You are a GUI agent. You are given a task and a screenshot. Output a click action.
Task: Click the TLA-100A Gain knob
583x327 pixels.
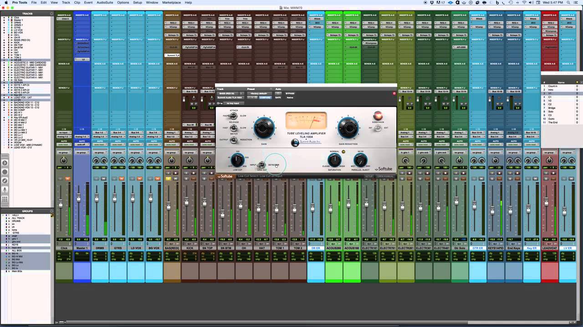pyautogui.click(x=264, y=128)
